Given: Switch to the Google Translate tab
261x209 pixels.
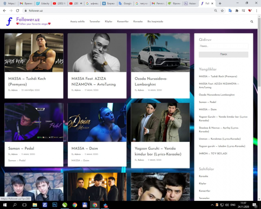Looking at the screenshot, I should [125, 3].
